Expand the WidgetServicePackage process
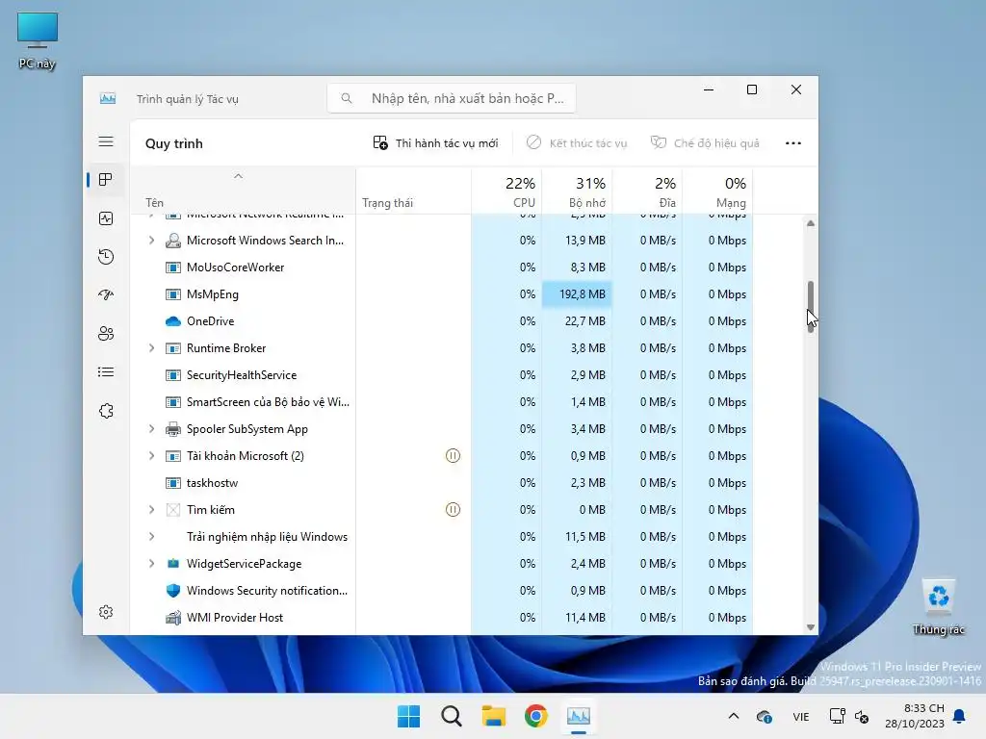986x739 pixels. pyautogui.click(x=151, y=564)
